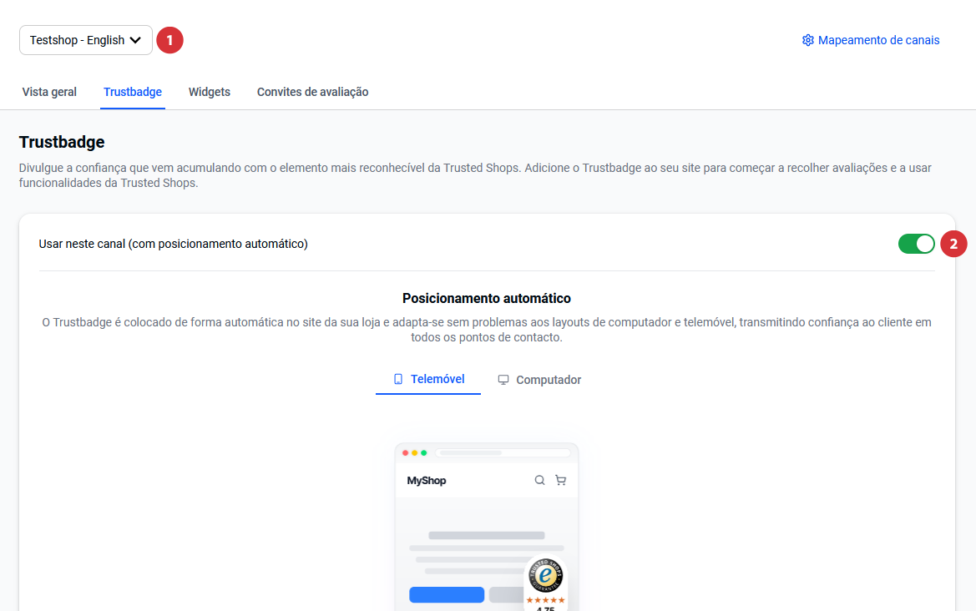Select the Telemóvel preview label

(x=437, y=379)
